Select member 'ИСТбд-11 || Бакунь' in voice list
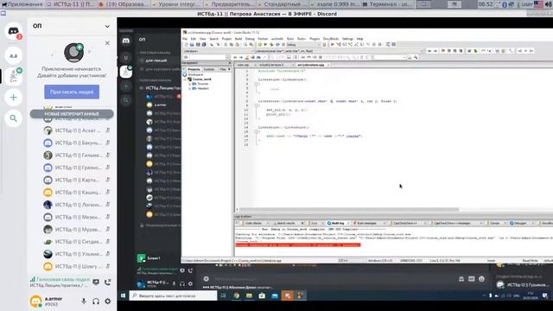553x311 pixels. (77, 143)
